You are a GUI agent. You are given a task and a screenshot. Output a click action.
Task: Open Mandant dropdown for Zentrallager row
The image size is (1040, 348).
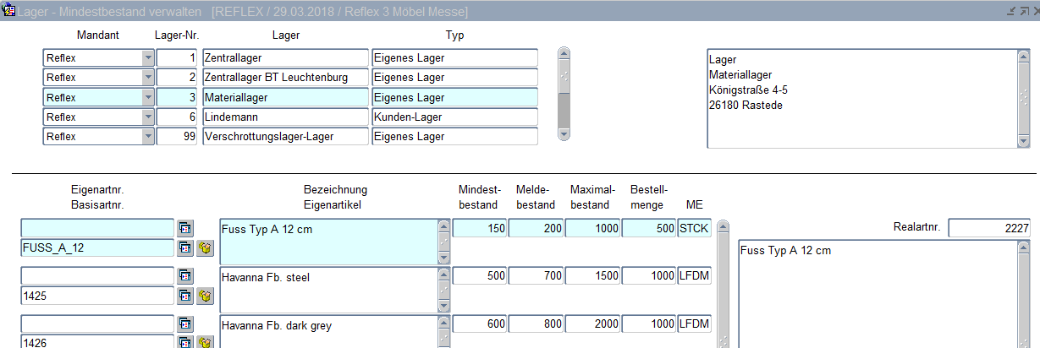pyautogui.click(x=148, y=58)
